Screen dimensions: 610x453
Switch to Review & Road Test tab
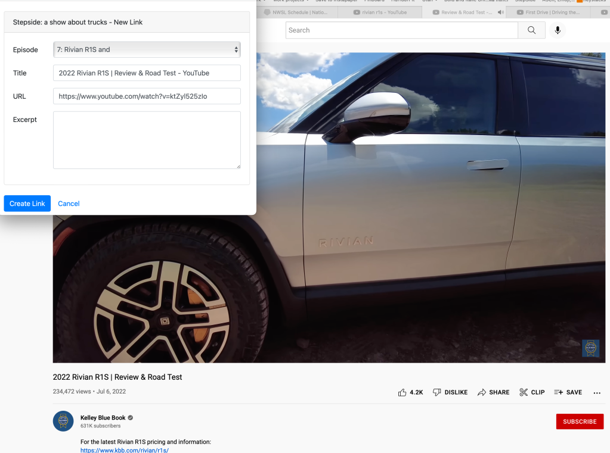point(463,13)
